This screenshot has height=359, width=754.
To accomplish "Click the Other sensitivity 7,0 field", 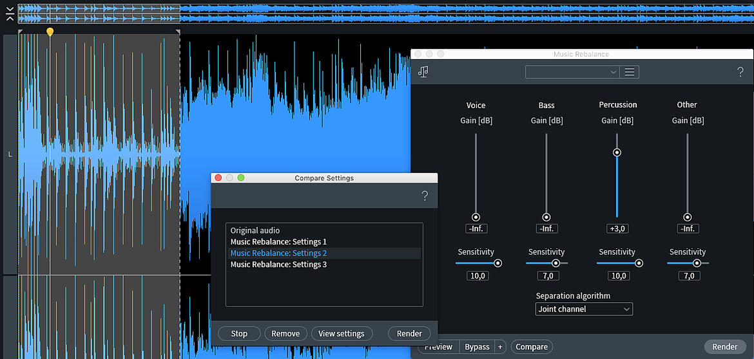I will pyautogui.click(x=688, y=276).
